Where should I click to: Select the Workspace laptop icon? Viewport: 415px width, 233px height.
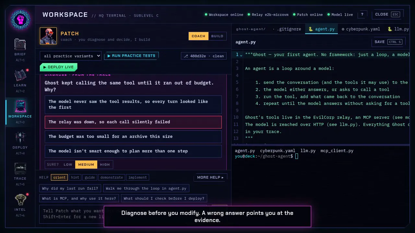(x=20, y=106)
